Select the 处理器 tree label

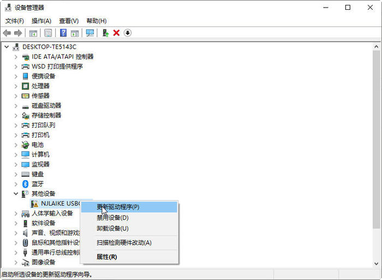click(x=40, y=86)
